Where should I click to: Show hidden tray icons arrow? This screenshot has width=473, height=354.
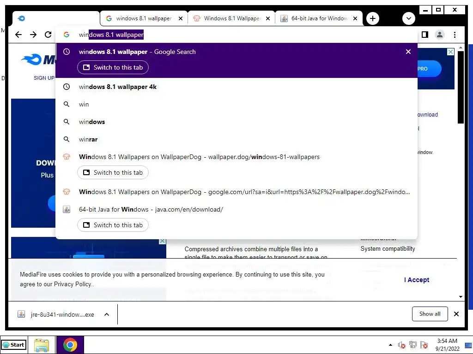[x=390, y=345]
